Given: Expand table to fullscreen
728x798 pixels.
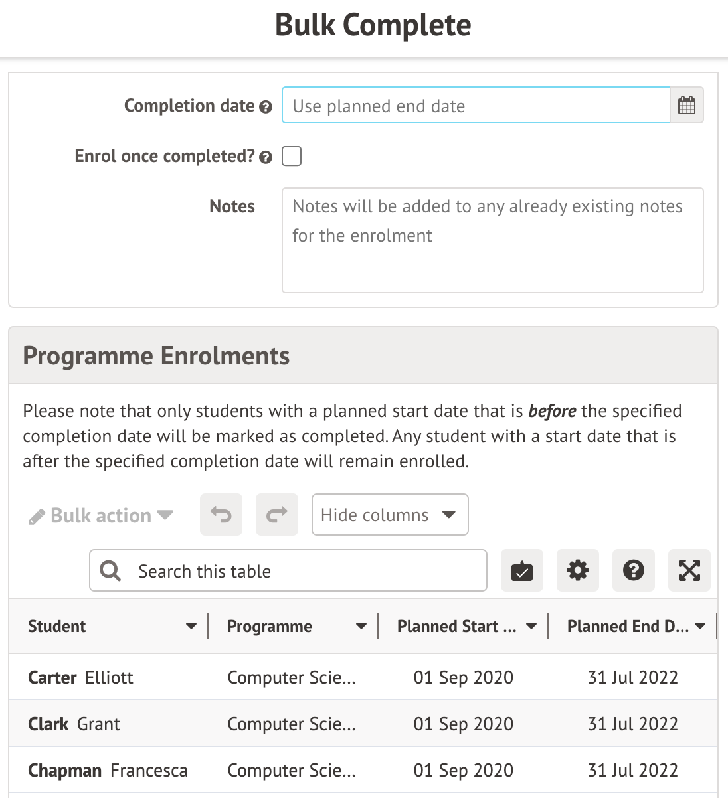Looking at the screenshot, I should point(689,570).
